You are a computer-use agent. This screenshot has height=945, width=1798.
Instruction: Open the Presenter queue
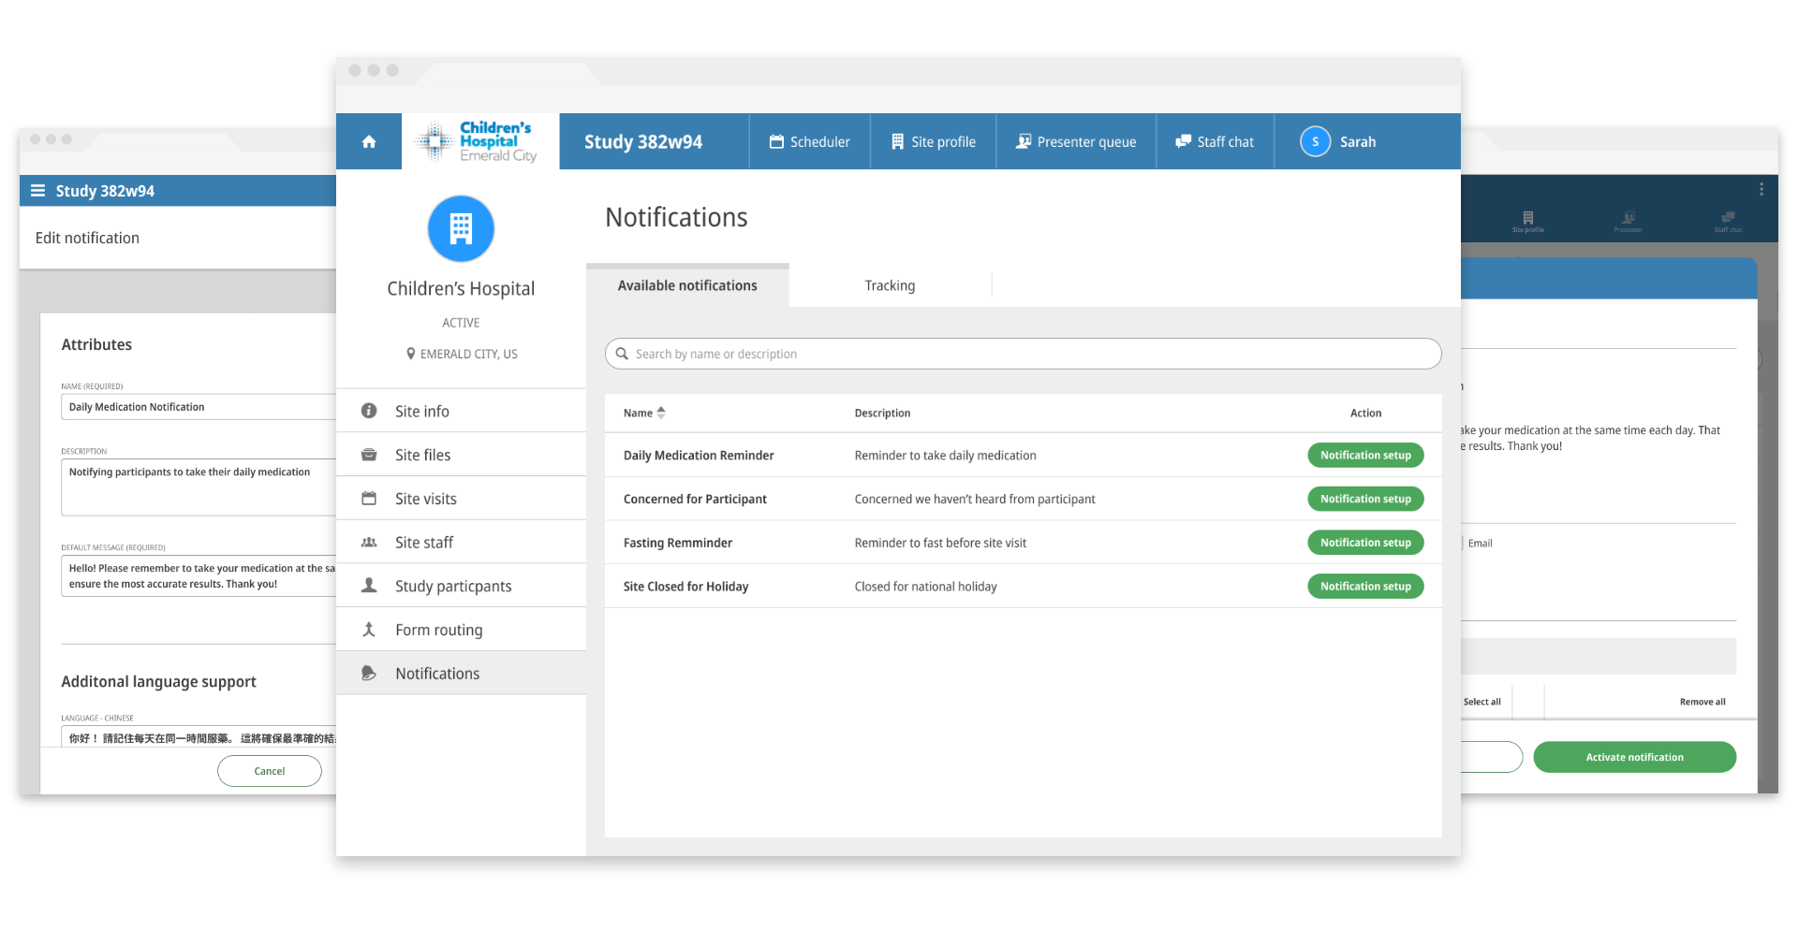tap(1076, 141)
